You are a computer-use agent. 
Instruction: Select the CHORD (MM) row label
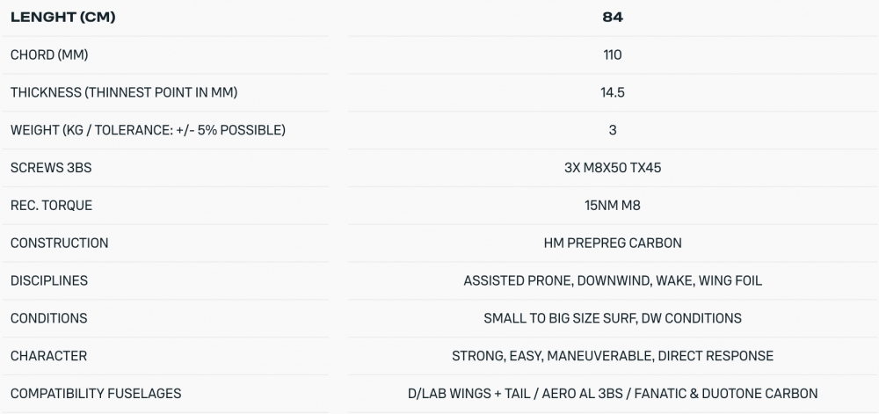coord(49,54)
